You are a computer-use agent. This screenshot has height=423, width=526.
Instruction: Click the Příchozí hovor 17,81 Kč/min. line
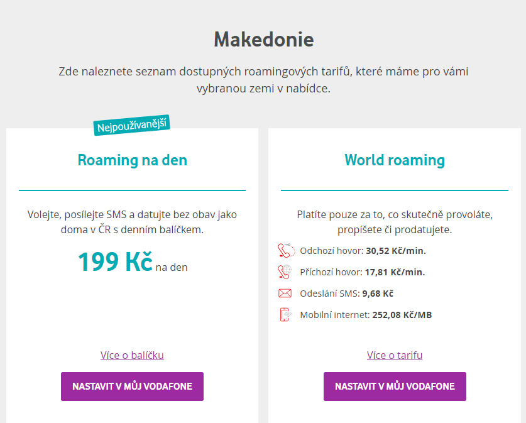click(x=363, y=272)
